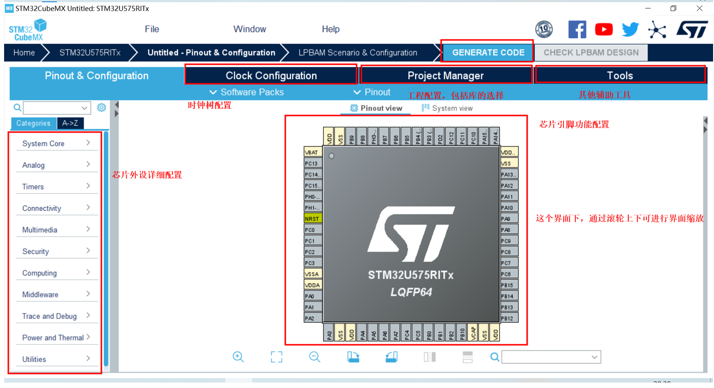Open the File menu

pyautogui.click(x=152, y=29)
